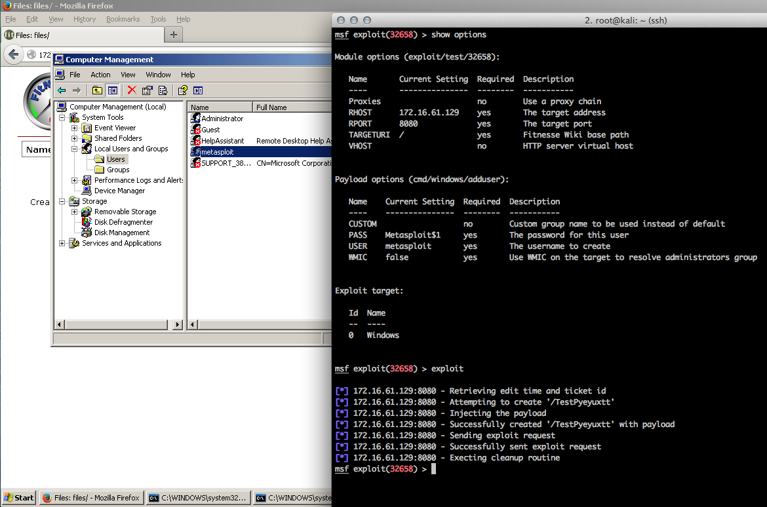Open the Window menu in Computer Management
This screenshot has height=507, width=767.
click(158, 75)
